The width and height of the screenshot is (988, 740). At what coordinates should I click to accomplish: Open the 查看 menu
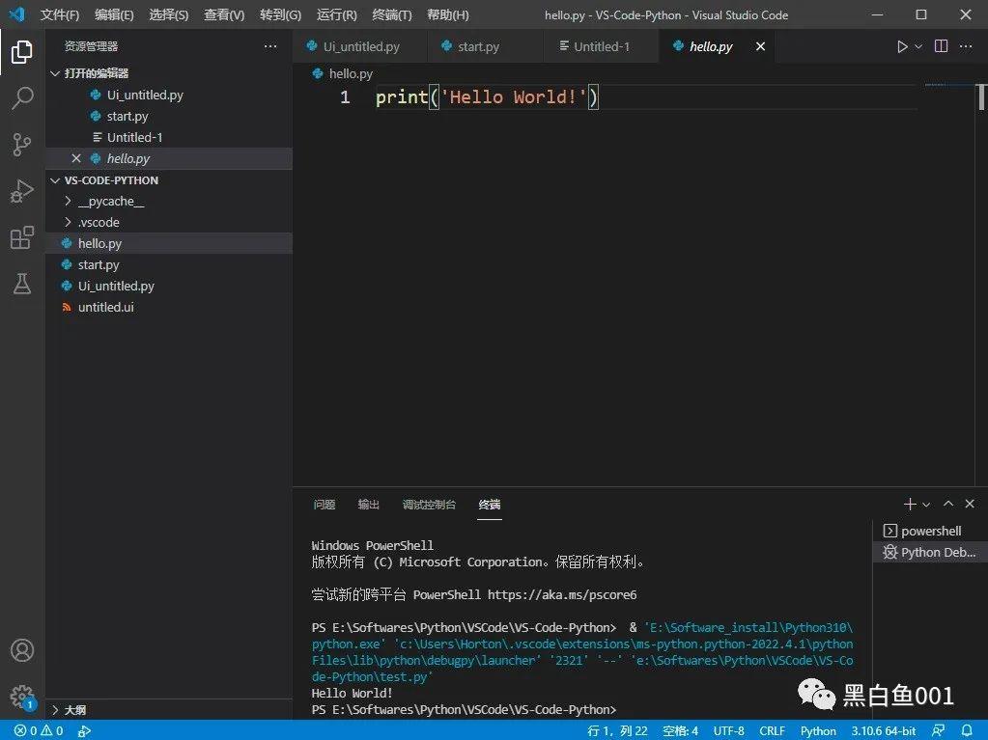pyautogui.click(x=223, y=14)
